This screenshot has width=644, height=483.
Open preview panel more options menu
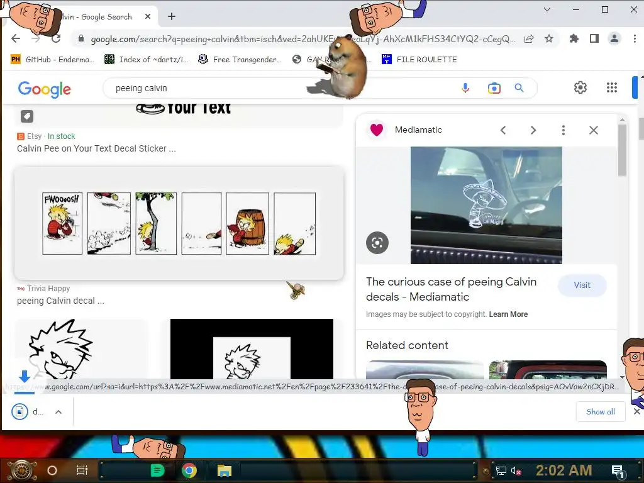(x=563, y=130)
